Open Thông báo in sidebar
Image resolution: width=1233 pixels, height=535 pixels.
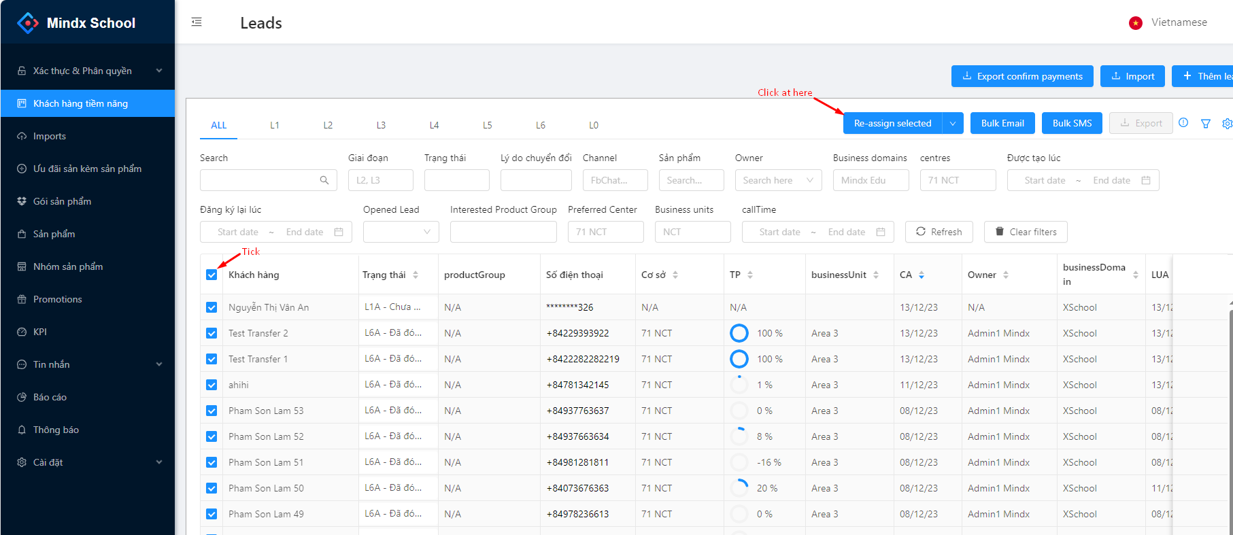(88, 430)
